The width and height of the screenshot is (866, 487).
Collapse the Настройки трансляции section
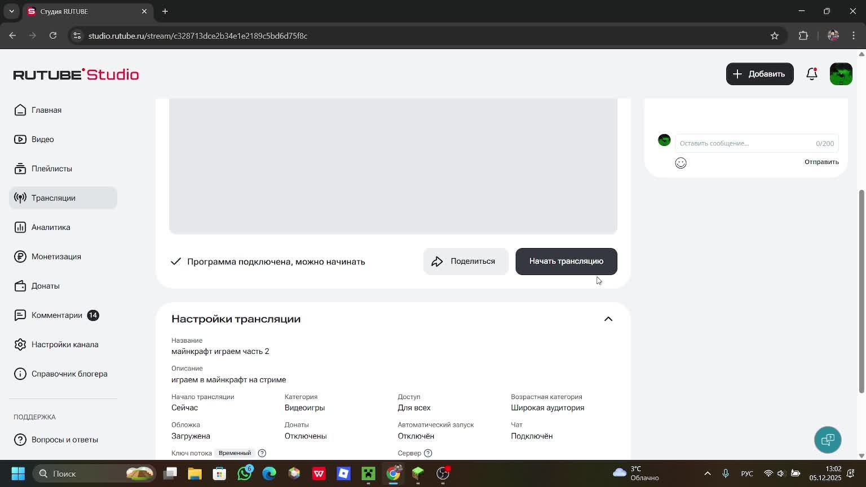point(608,319)
